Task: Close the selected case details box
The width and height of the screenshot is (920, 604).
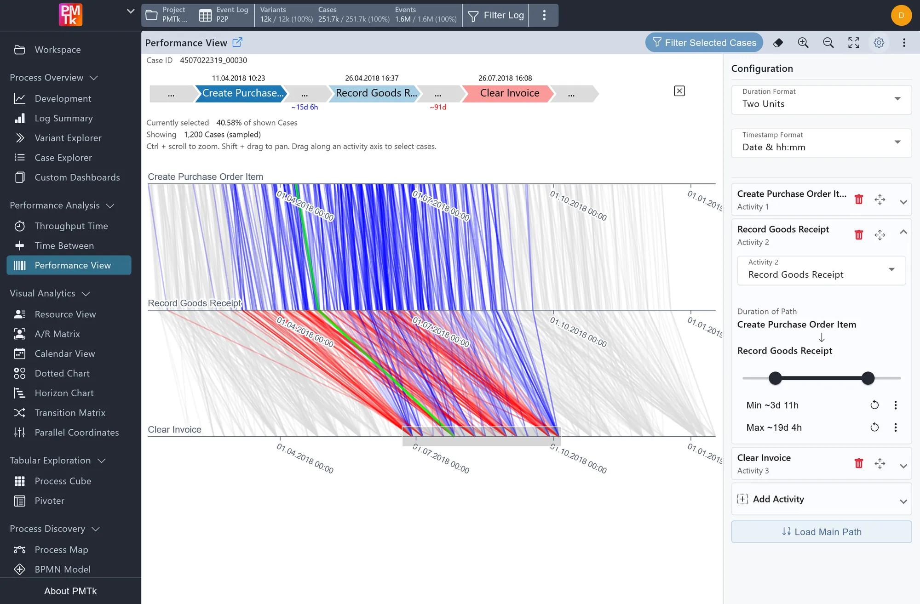Action: coord(679,91)
